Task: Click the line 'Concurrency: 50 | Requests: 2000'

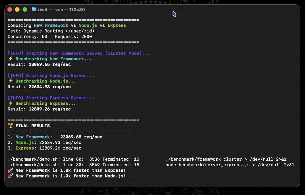Action: [50, 36]
